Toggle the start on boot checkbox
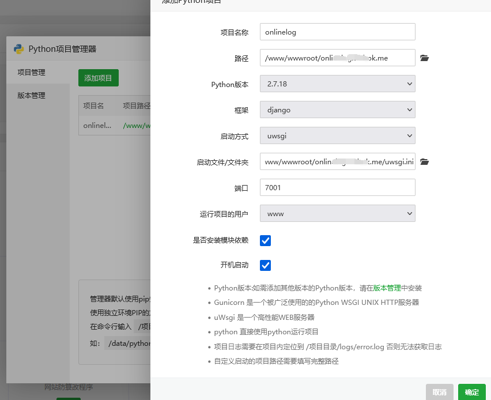The height and width of the screenshot is (400, 491). tap(265, 265)
